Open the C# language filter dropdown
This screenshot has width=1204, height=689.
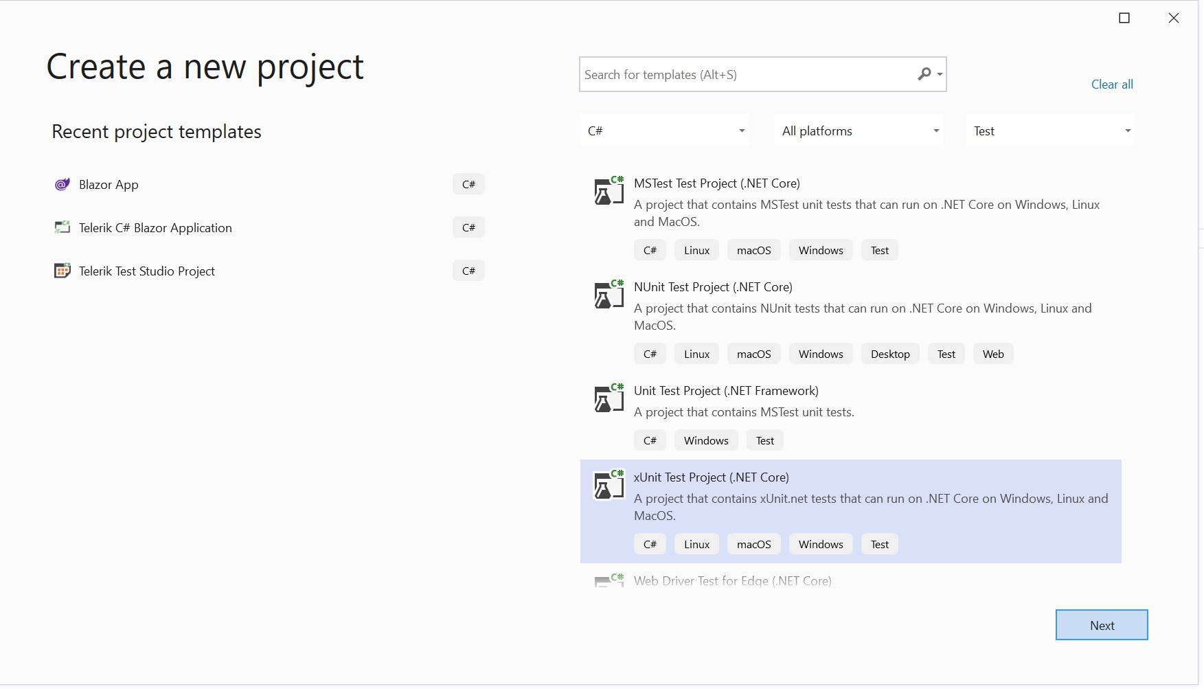[665, 131]
